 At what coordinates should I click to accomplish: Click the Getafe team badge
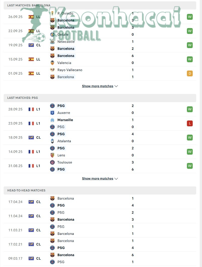point(52,34)
